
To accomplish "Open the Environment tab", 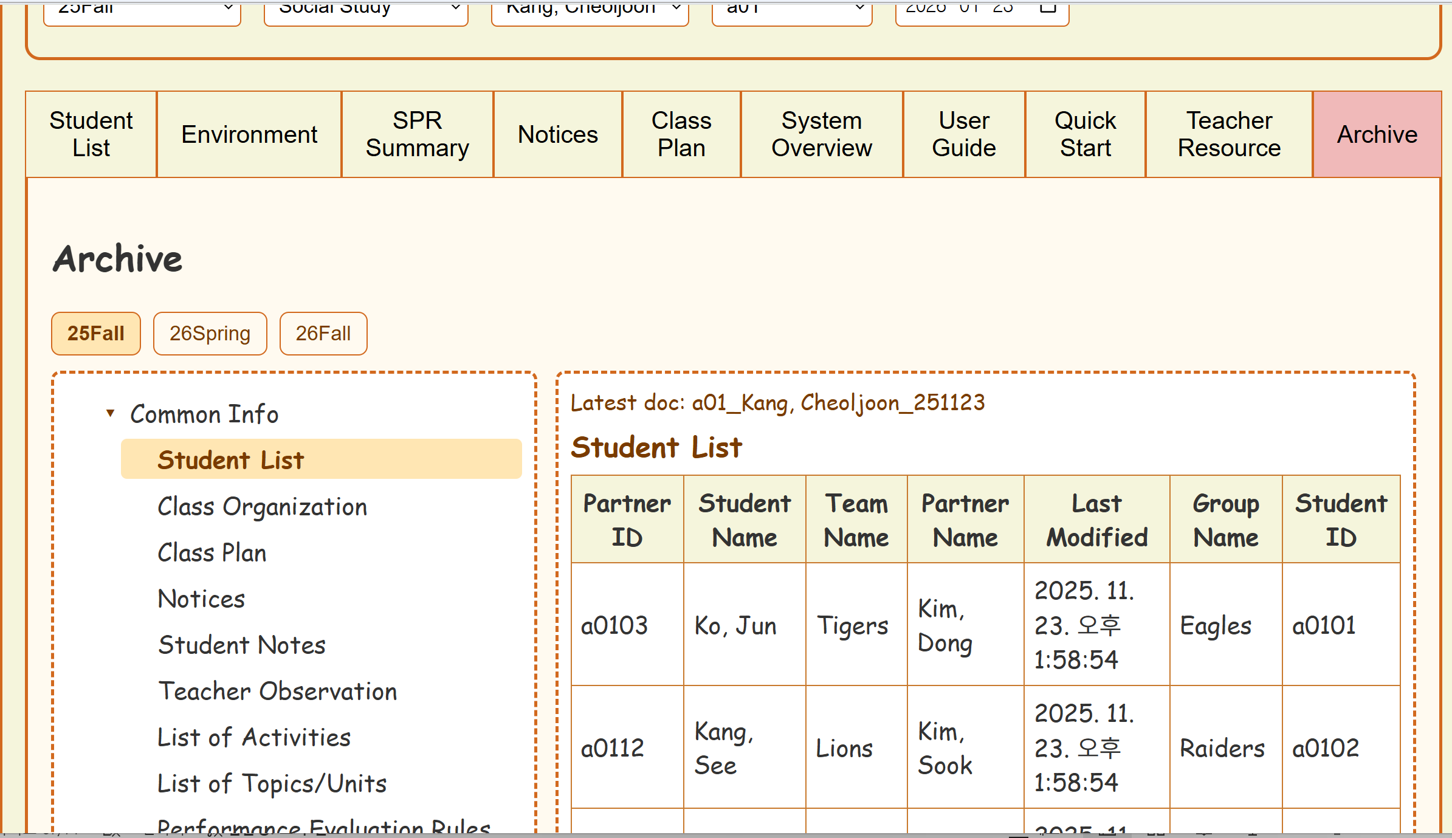I will [x=249, y=134].
